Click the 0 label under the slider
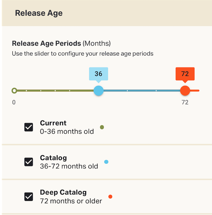Image resolution: width=212 pixels, height=215 pixels. point(14,103)
